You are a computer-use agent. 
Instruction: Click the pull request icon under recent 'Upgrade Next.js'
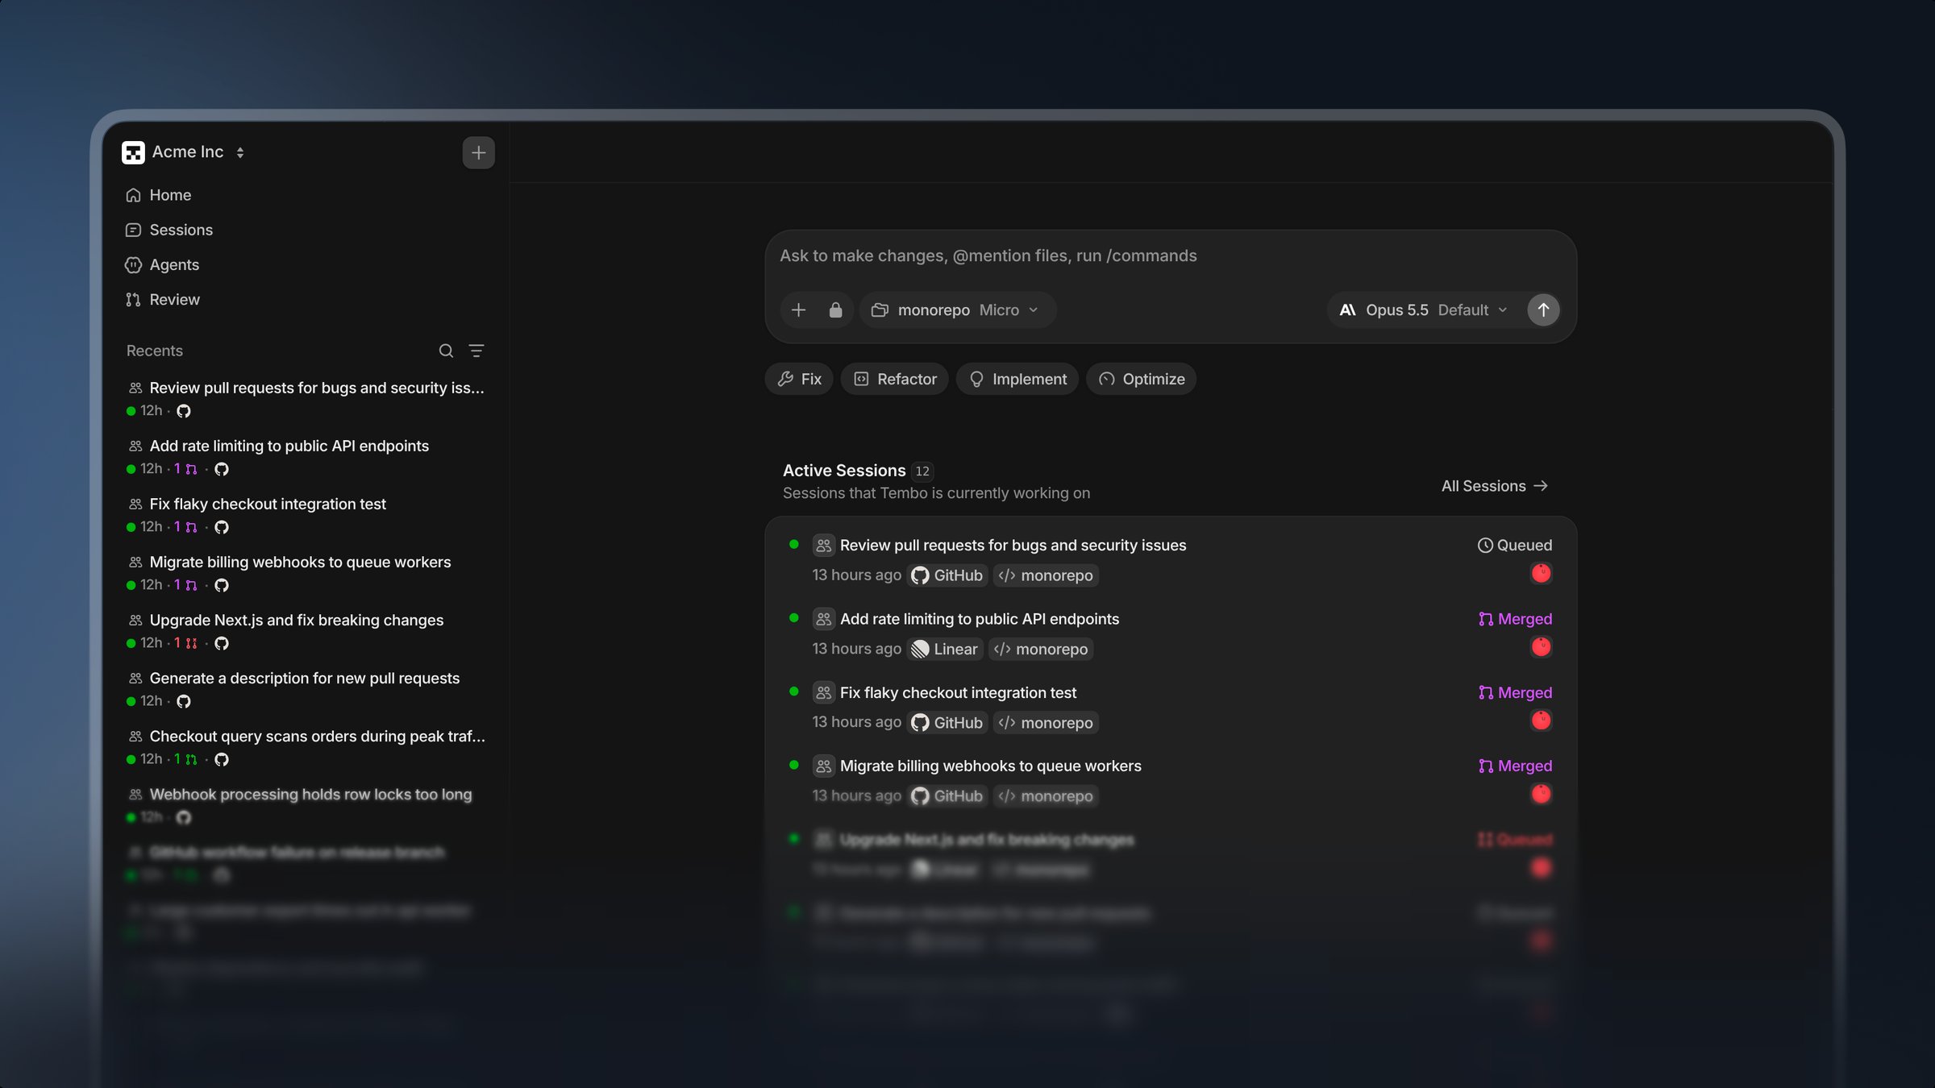[x=191, y=643]
